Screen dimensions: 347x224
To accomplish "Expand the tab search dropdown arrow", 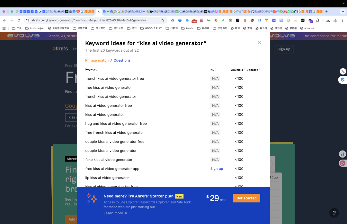I will (x=343, y=12).
